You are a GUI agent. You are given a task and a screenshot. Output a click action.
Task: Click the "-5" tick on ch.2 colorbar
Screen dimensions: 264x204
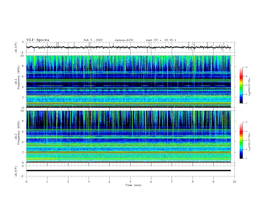point(246,140)
